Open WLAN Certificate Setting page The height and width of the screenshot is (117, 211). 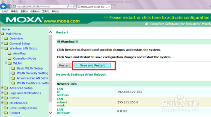(32, 83)
